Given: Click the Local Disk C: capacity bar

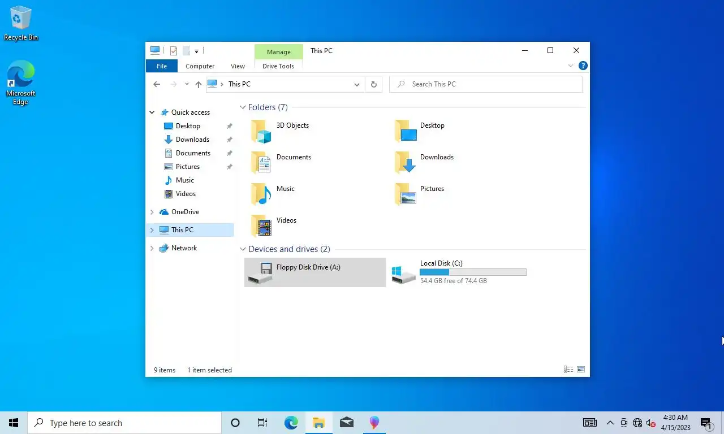Looking at the screenshot, I should coord(473,272).
